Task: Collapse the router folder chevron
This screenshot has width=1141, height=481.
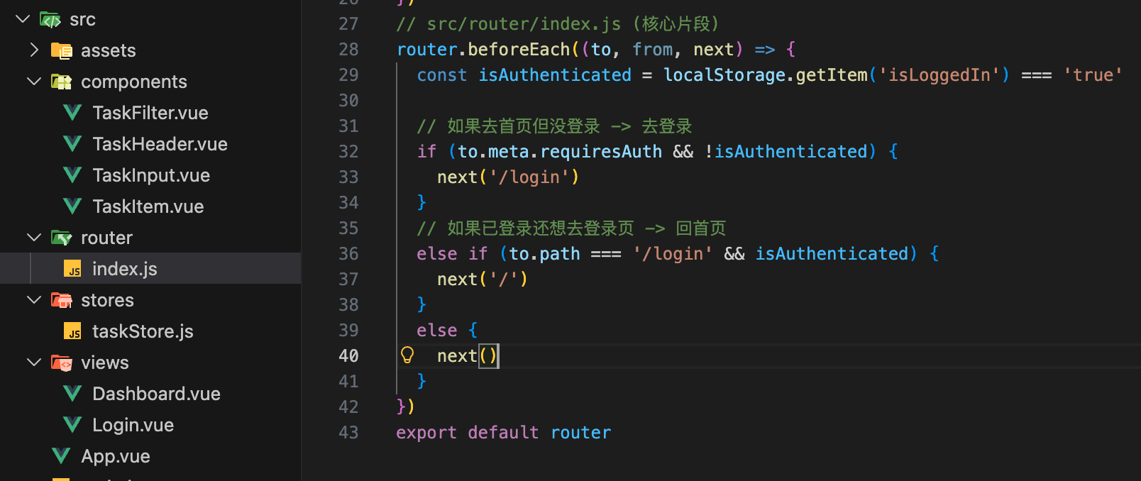Action: (33, 238)
